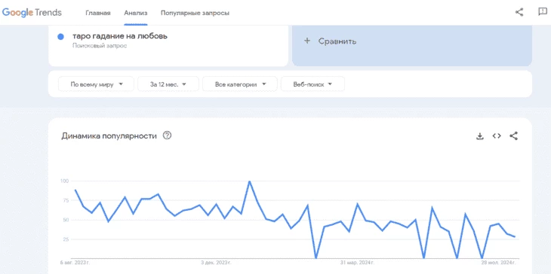This screenshot has height=274, width=551.
Task: Expand the Все категории dropdown
Action: pos(240,84)
